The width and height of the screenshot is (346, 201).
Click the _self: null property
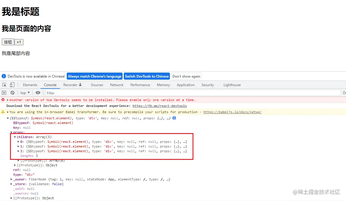[x=24, y=189]
